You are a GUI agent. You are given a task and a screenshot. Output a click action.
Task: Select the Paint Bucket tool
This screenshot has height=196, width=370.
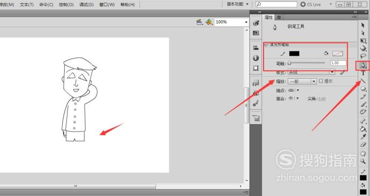(363, 128)
